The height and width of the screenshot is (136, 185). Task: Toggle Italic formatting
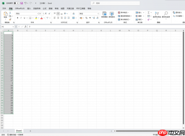(21, 18)
